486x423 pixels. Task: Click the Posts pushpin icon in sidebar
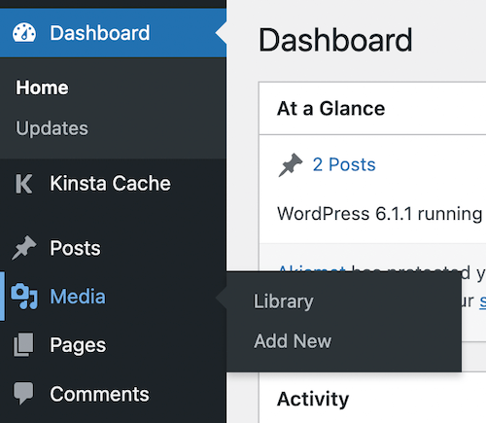24,248
